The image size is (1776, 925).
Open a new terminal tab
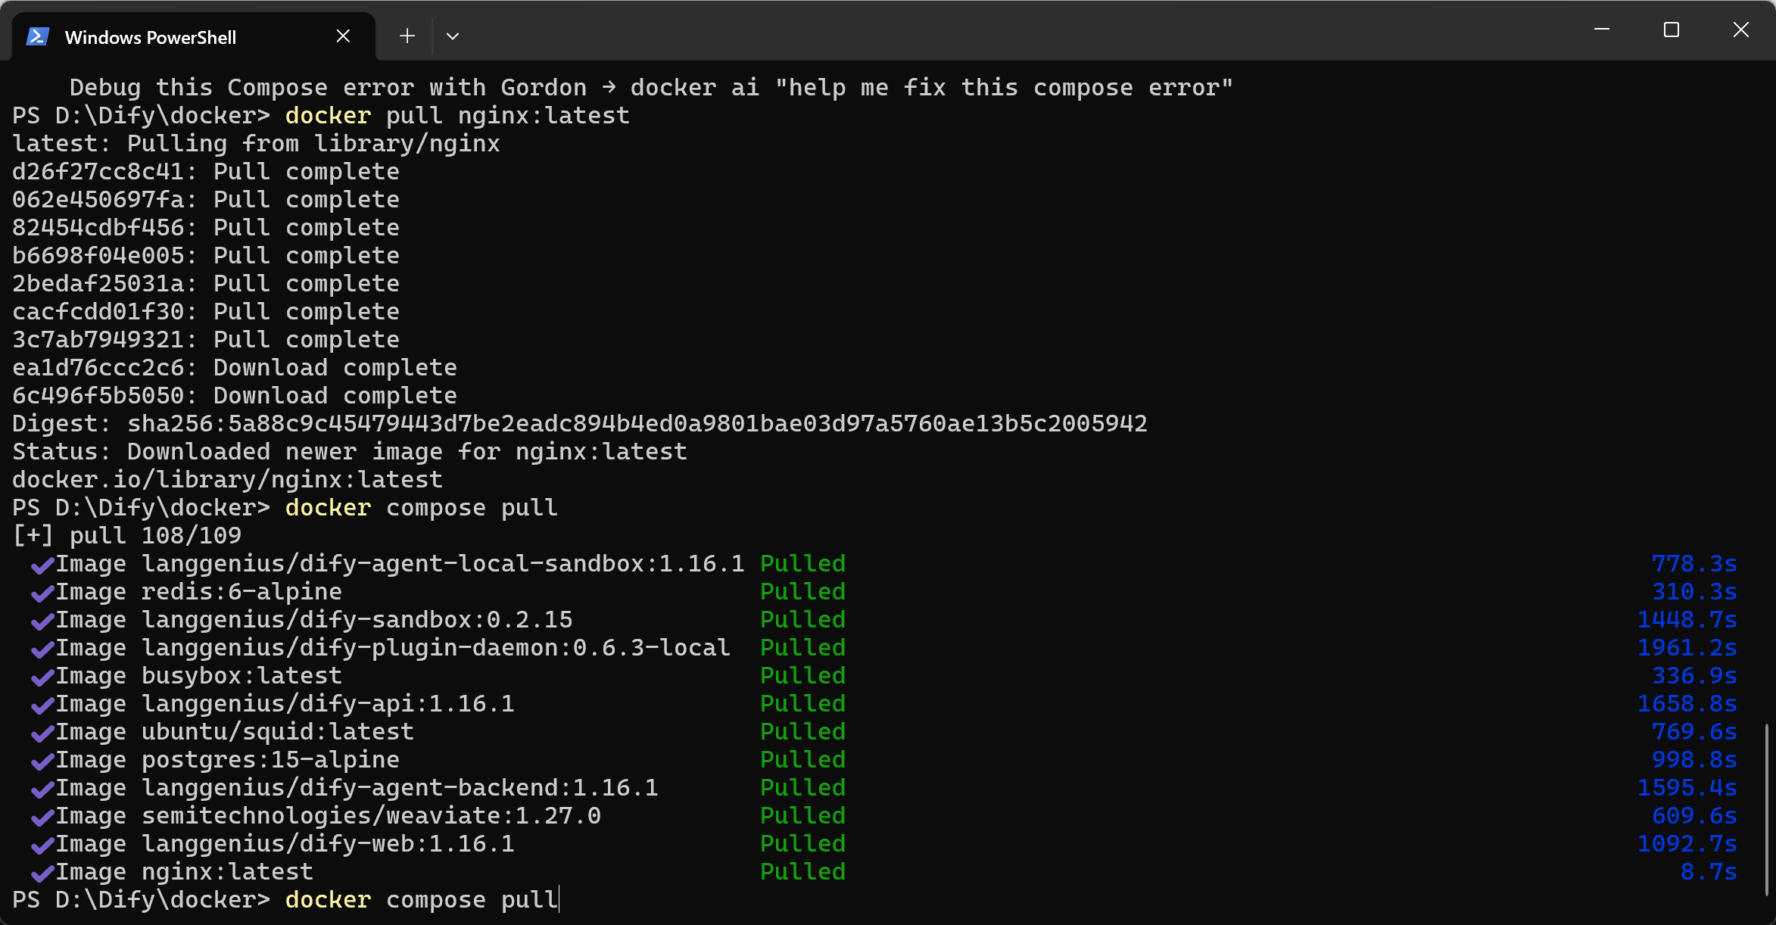click(x=407, y=36)
